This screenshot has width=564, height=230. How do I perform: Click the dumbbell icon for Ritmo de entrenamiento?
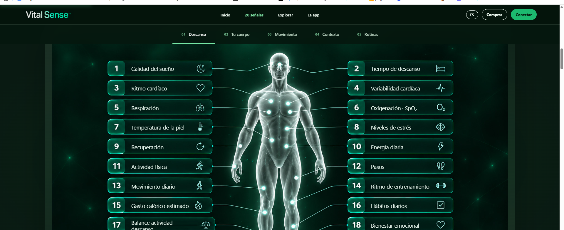(441, 185)
